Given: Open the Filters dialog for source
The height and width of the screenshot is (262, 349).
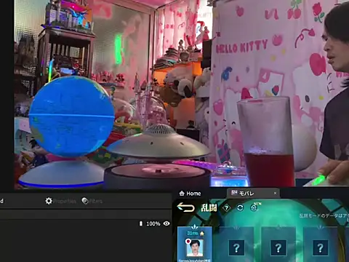Looking at the screenshot, I should pyautogui.click(x=92, y=201).
